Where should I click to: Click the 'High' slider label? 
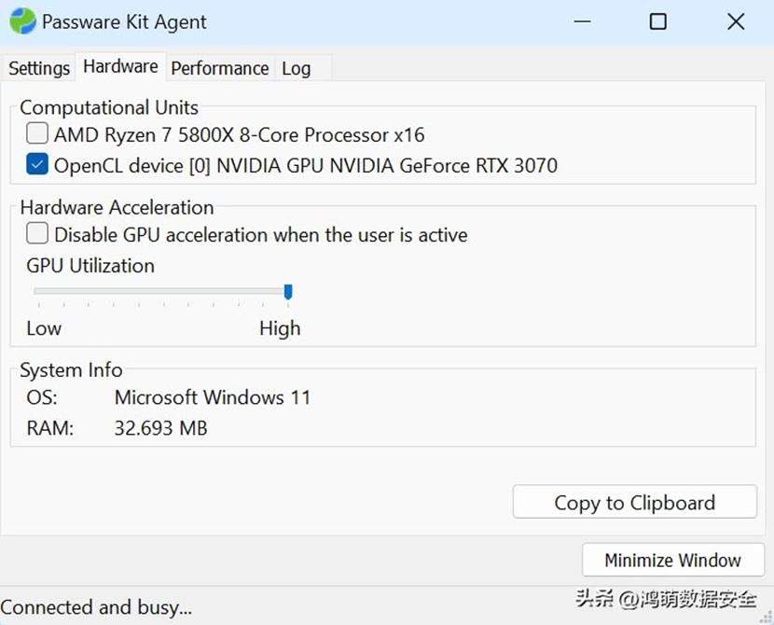[280, 328]
